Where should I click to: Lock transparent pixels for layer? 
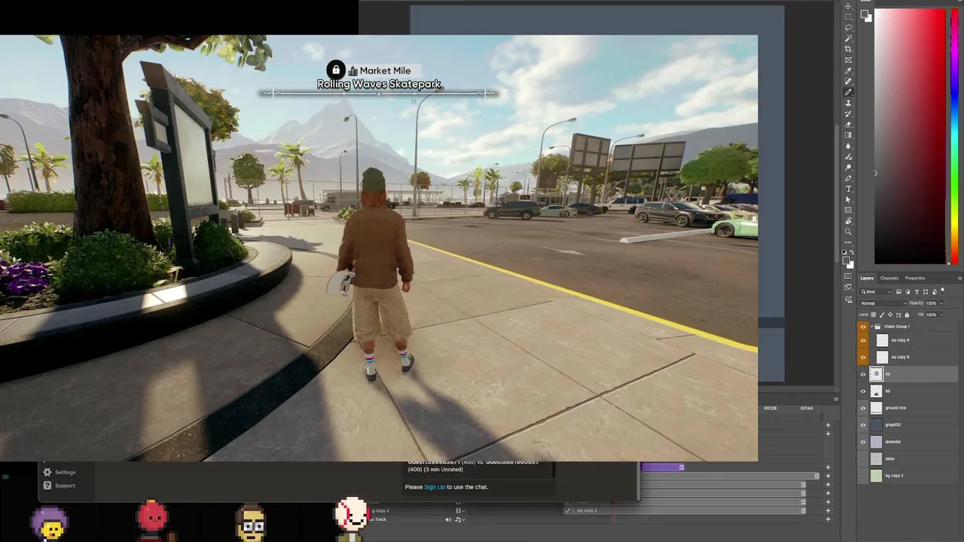coord(874,315)
